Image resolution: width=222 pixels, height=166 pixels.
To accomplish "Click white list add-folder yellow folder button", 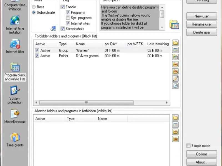I will [175, 117].
